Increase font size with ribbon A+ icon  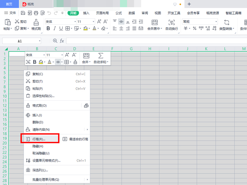[99, 21]
